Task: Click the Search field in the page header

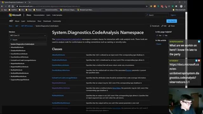Action: (x=157, y=15)
